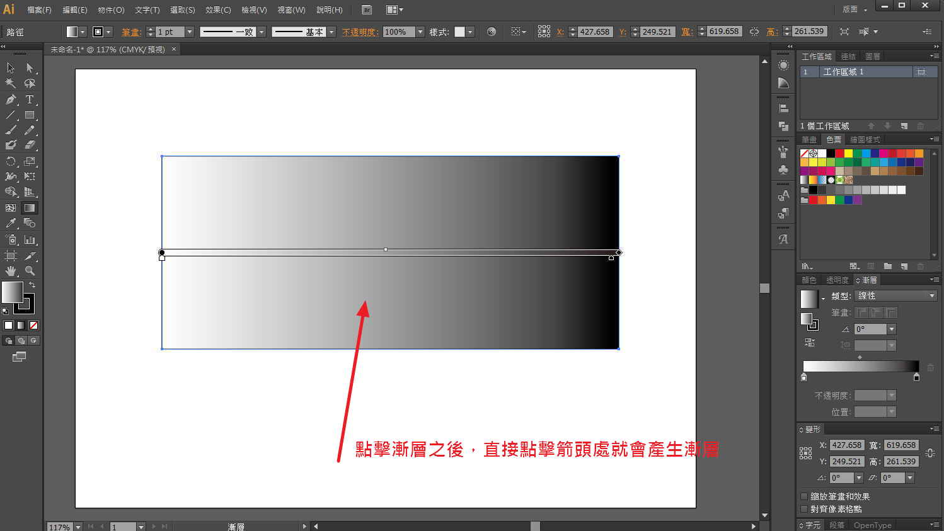Select the Rectangle tool

pos(30,115)
